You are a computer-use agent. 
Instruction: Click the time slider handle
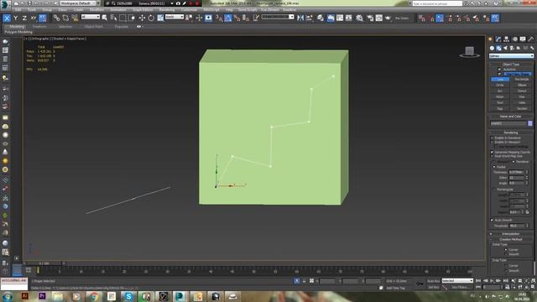(44, 263)
